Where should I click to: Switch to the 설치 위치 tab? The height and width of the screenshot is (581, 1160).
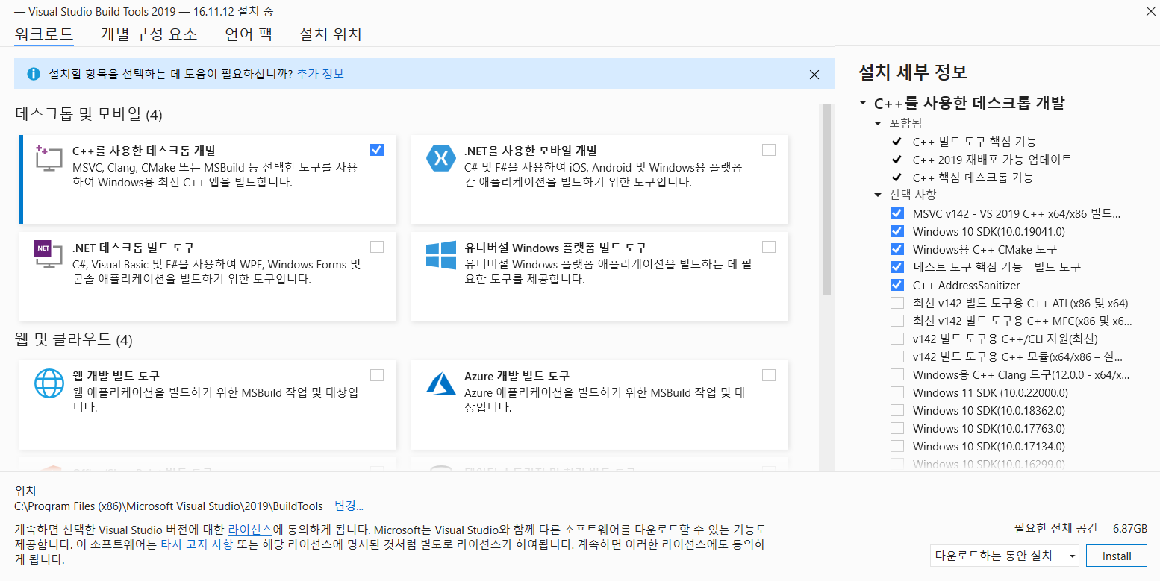click(x=331, y=34)
